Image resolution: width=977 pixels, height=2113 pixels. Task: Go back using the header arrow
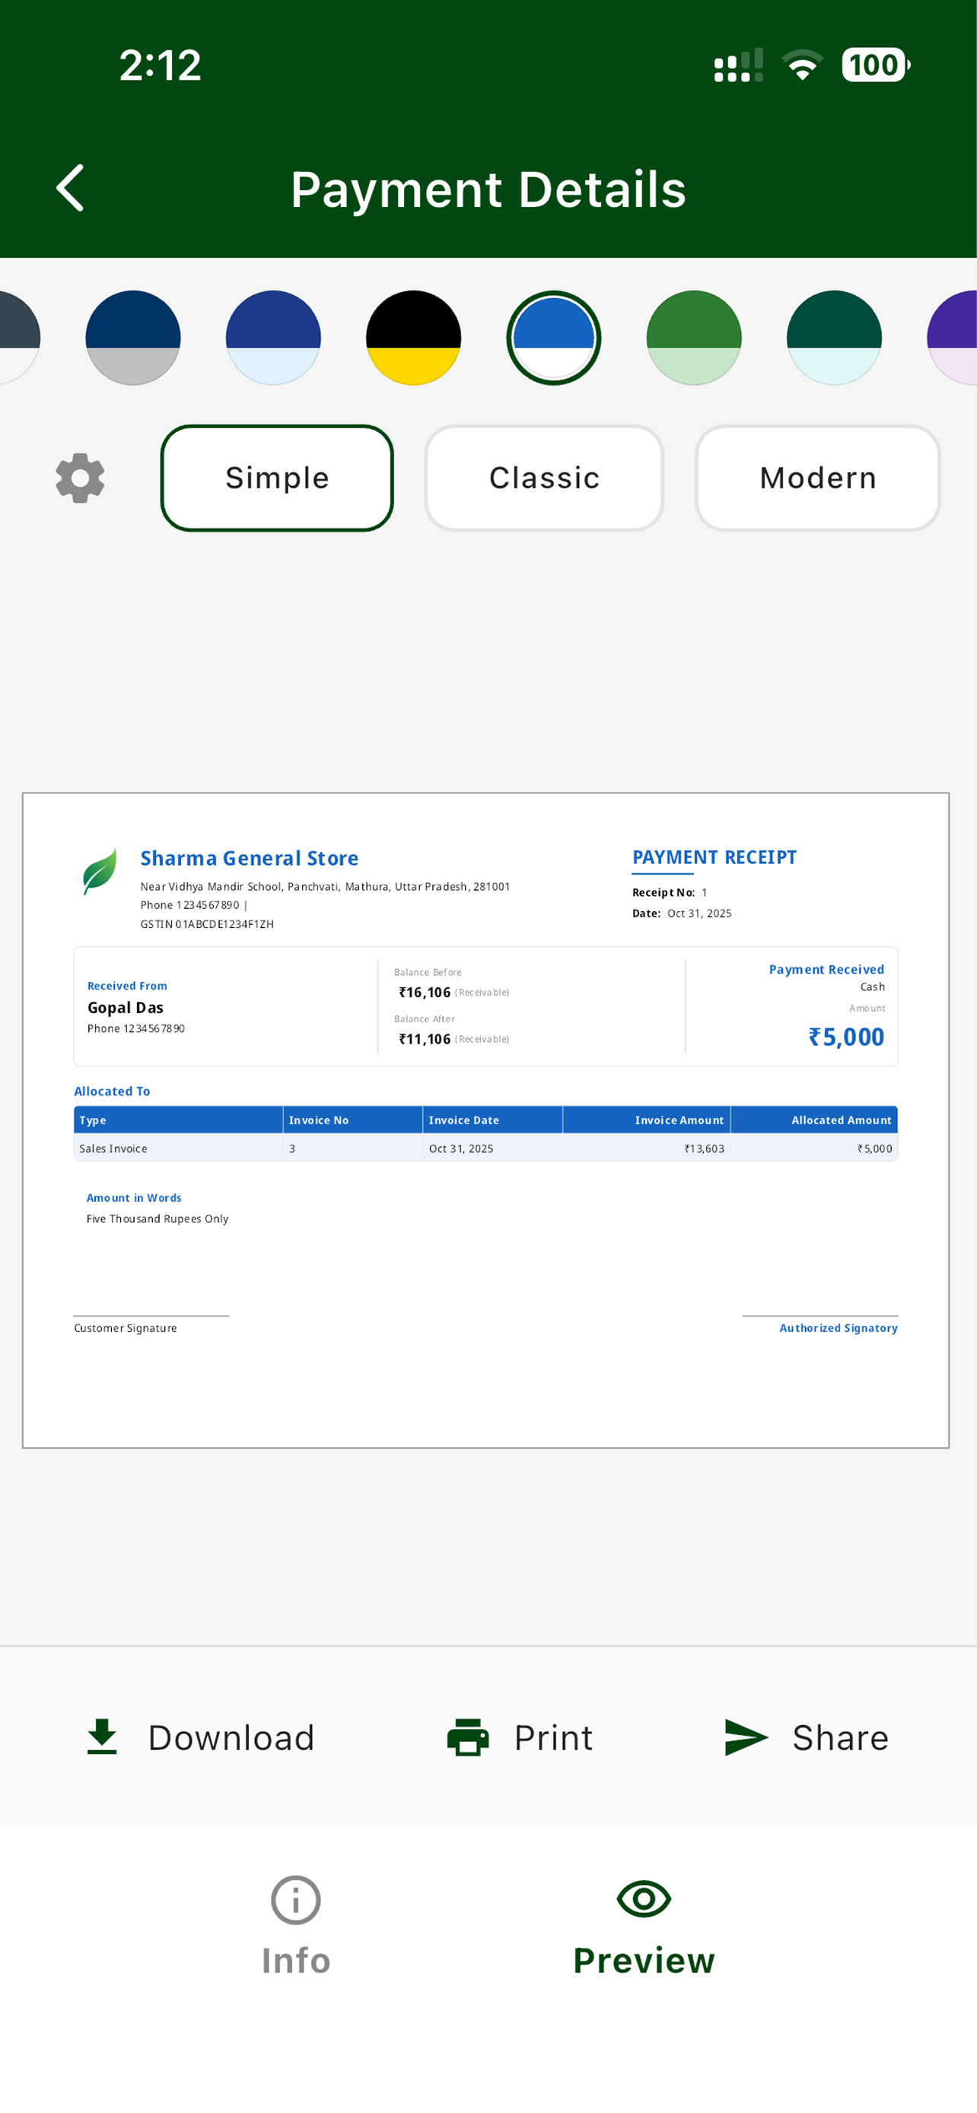(71, 188)
